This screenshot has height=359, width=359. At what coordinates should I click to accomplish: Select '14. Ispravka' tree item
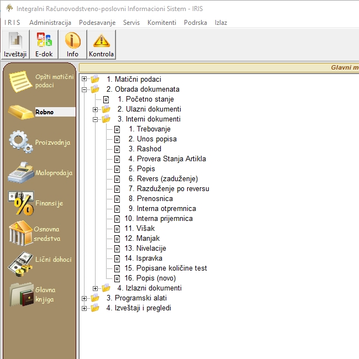coord(144,258)
